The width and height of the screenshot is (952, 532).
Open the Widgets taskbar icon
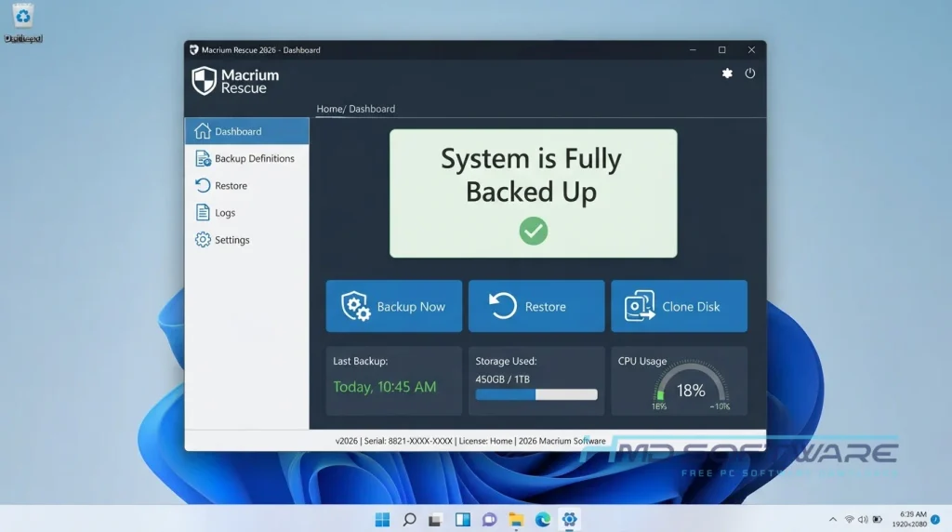tap(463, 519)
